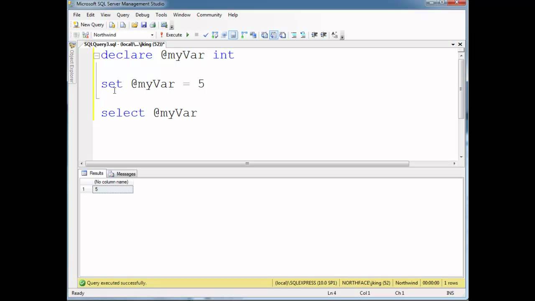
Task: Open the Edit menu
Action: 90,15
